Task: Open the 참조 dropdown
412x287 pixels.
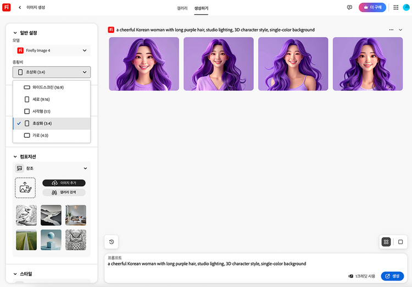Action: (x=52, y=168)
